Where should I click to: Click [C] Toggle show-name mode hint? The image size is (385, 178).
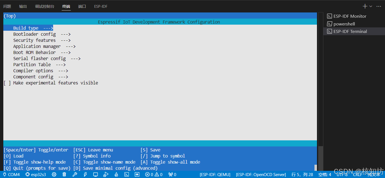[104, 162]
